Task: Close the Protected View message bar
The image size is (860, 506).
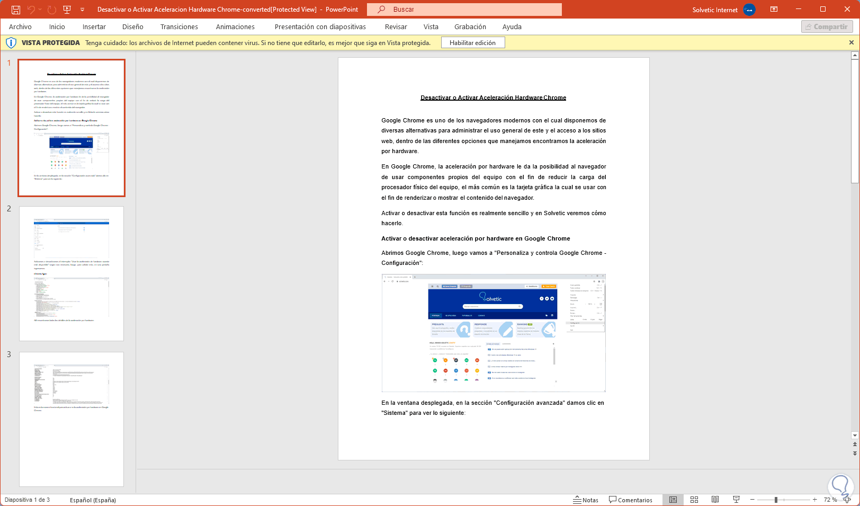Action: (852, 42)
